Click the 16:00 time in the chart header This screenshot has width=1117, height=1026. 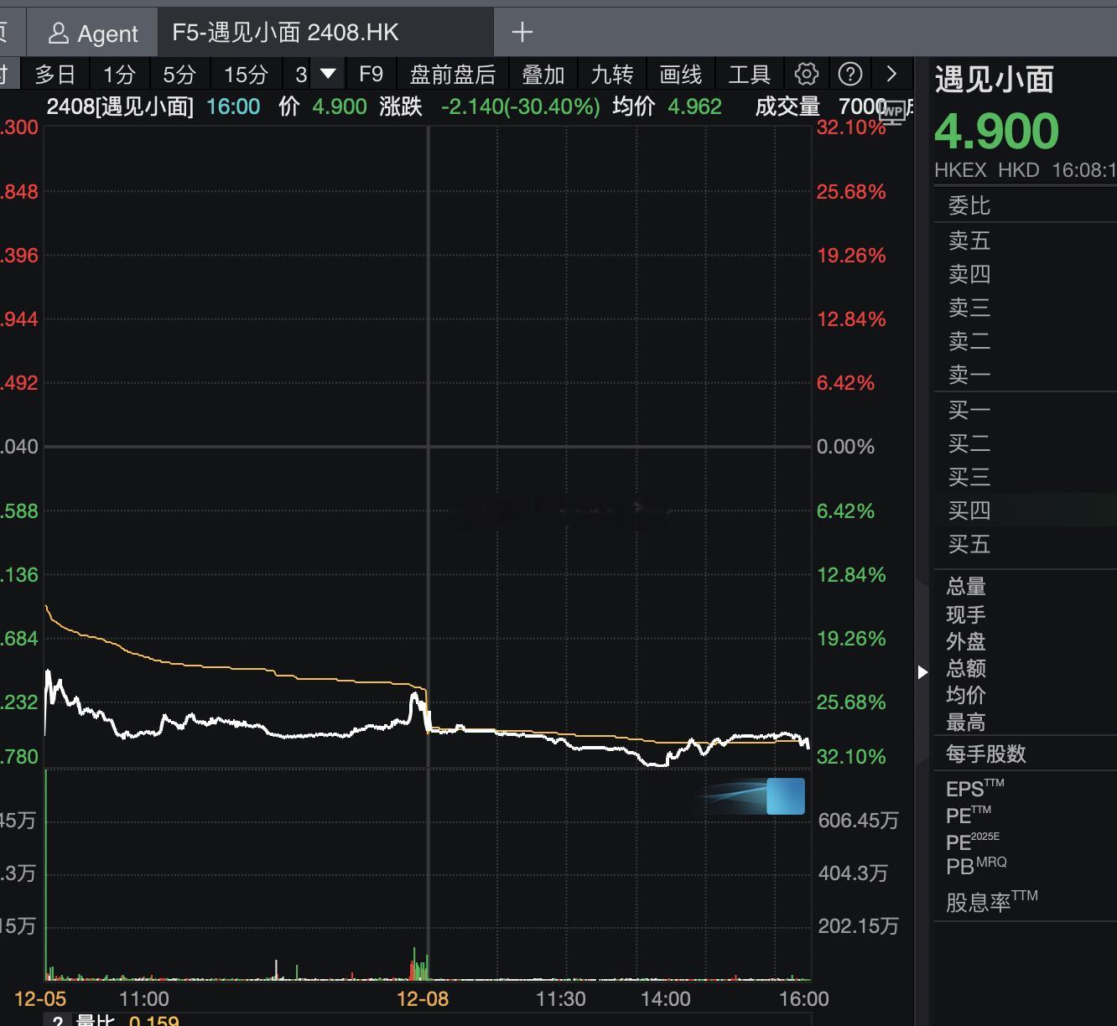[233, 106]
